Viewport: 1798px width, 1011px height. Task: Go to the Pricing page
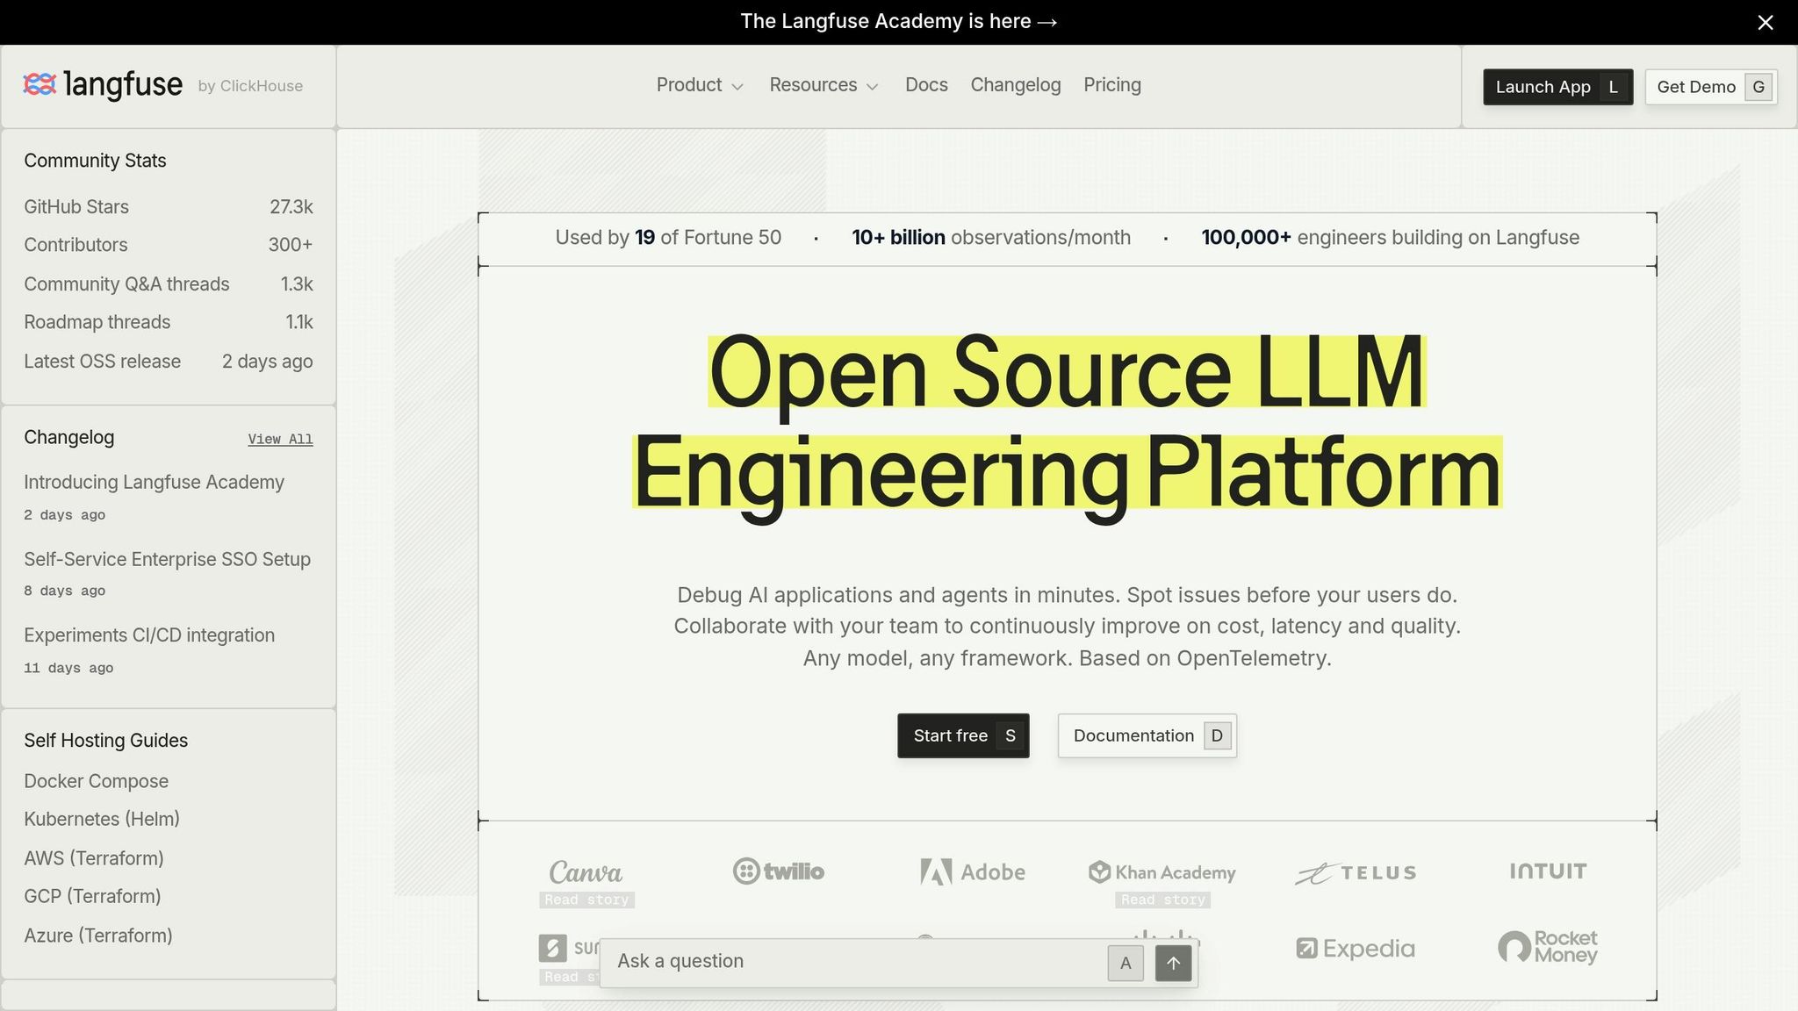pyautogui.click(x=1112, y=85)
